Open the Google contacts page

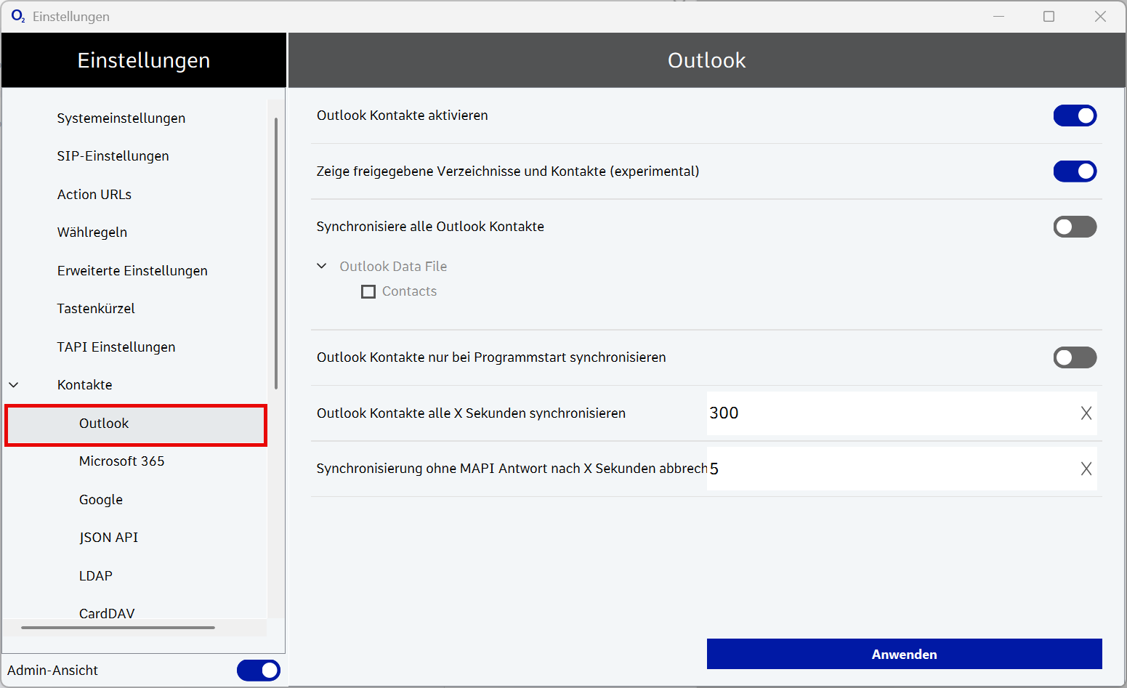pyautogui.click(x=100, y=500)
